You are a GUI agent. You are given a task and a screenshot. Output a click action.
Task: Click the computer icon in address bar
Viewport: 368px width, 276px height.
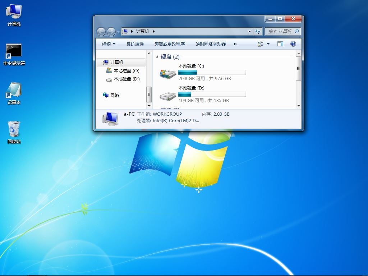125,31
